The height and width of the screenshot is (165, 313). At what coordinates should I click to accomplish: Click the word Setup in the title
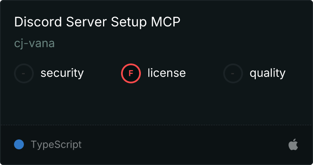pyautogui.click(x=129, y=22)
